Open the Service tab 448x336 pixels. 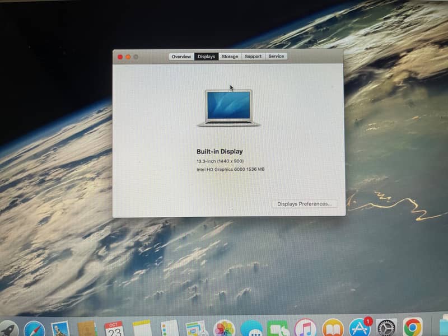[276, 57]
